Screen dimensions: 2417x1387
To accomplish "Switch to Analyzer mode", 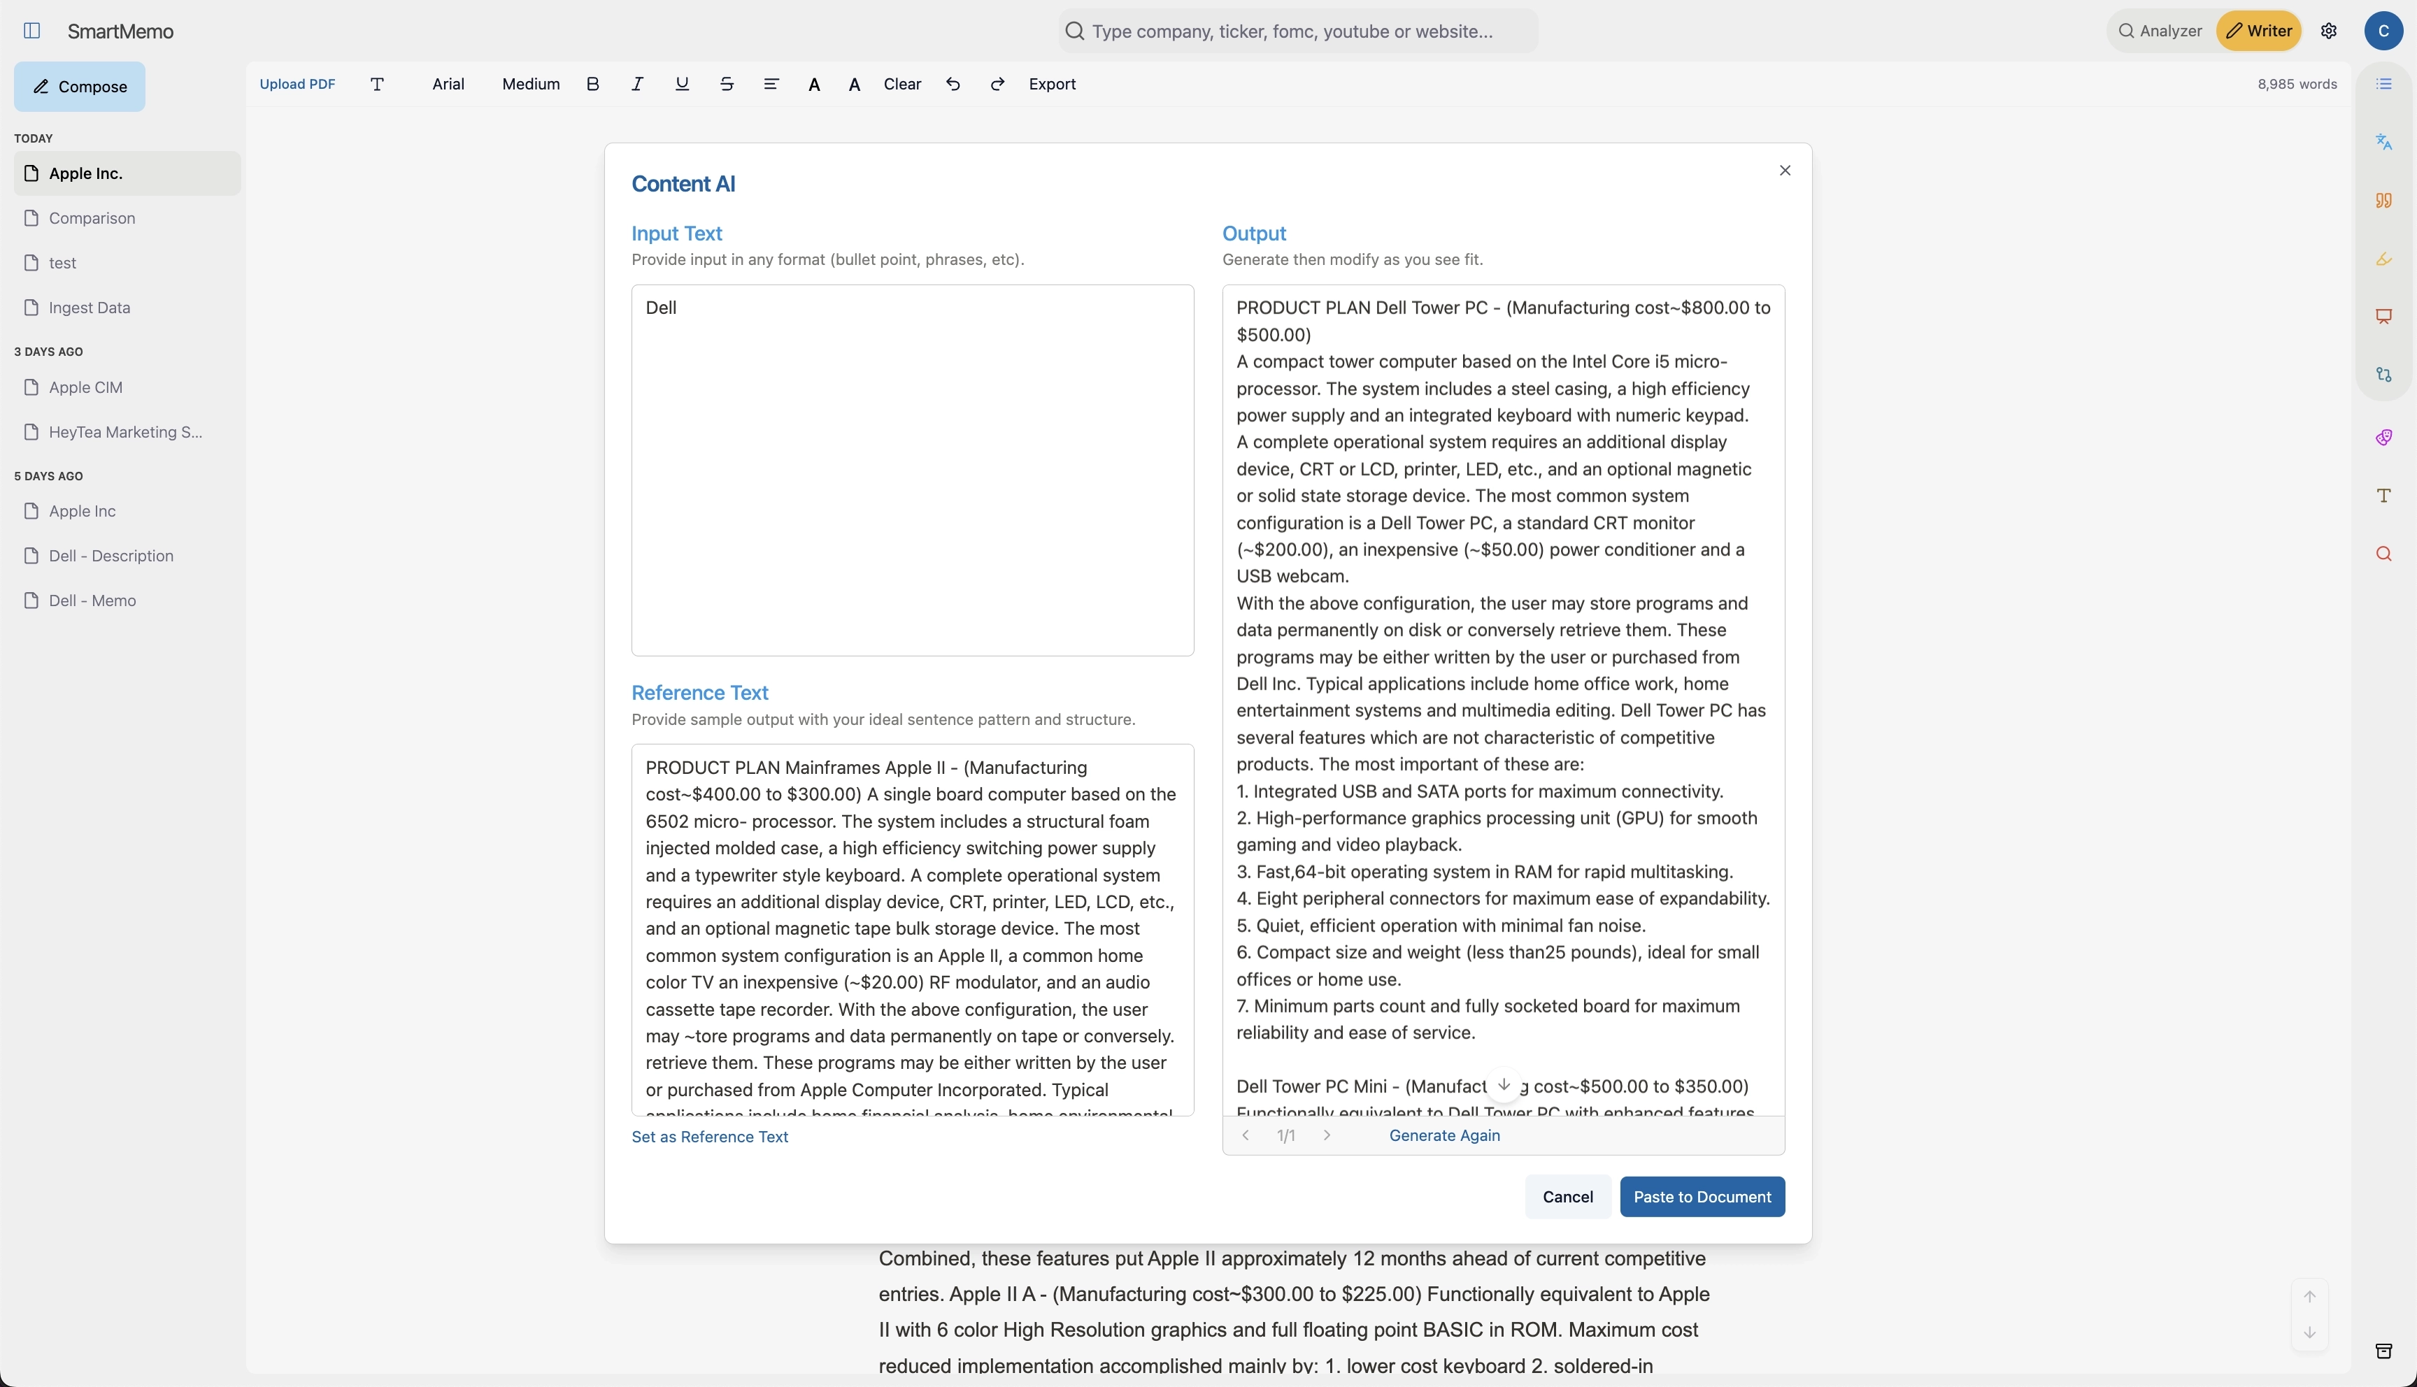I will tap(2161, 31).
